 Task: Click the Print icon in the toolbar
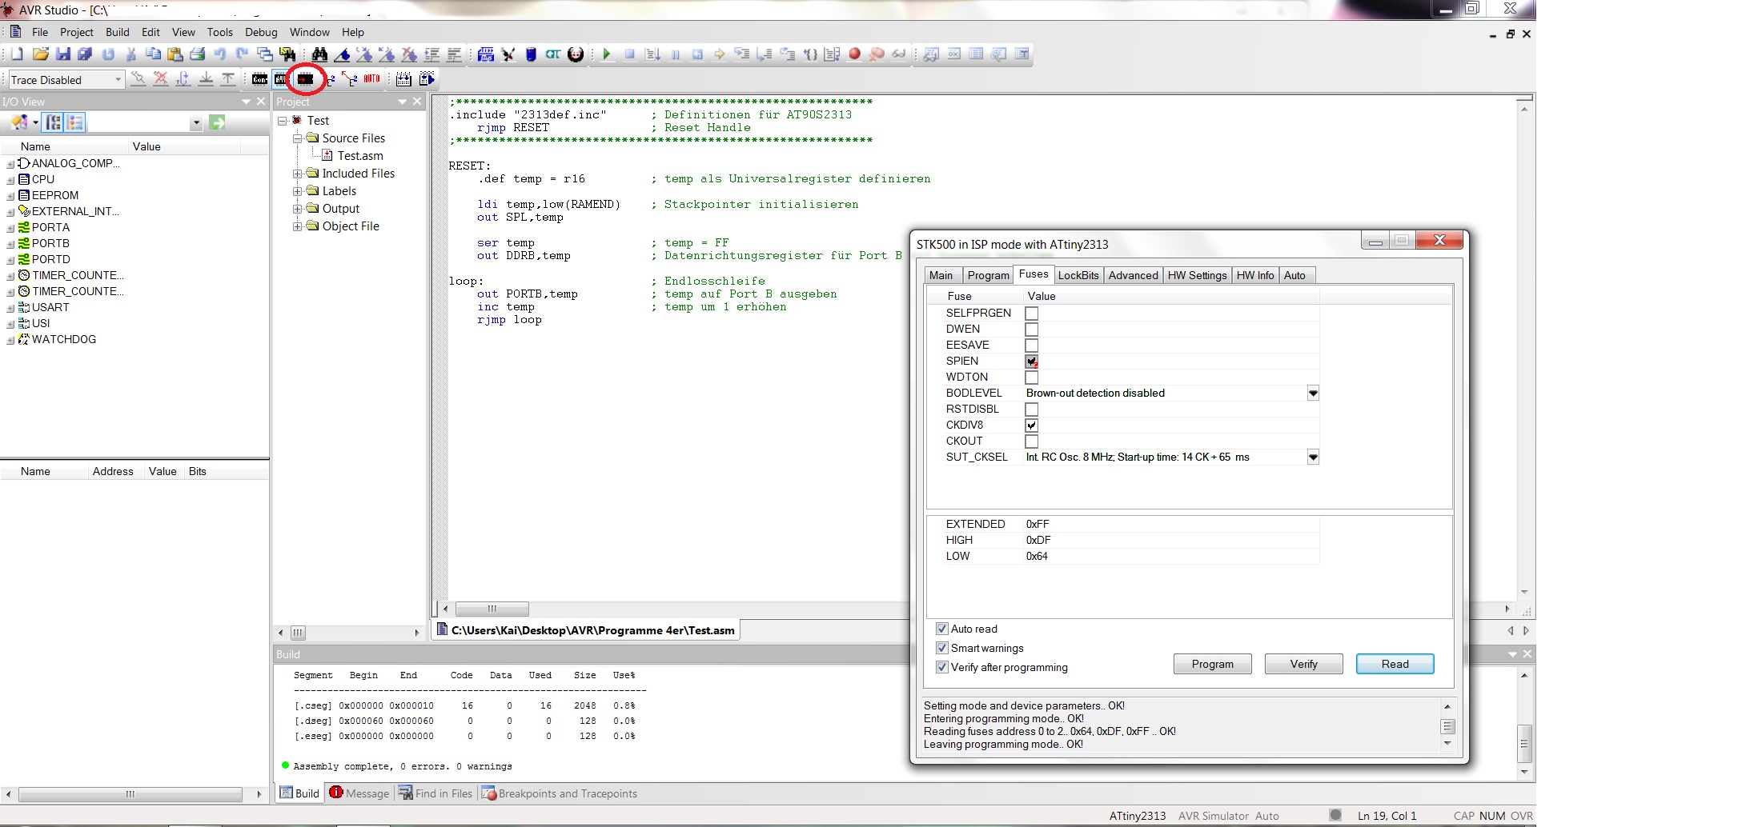[197, 54]
